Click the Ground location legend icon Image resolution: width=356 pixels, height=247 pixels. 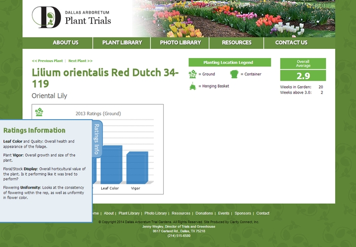click(193, 74)
